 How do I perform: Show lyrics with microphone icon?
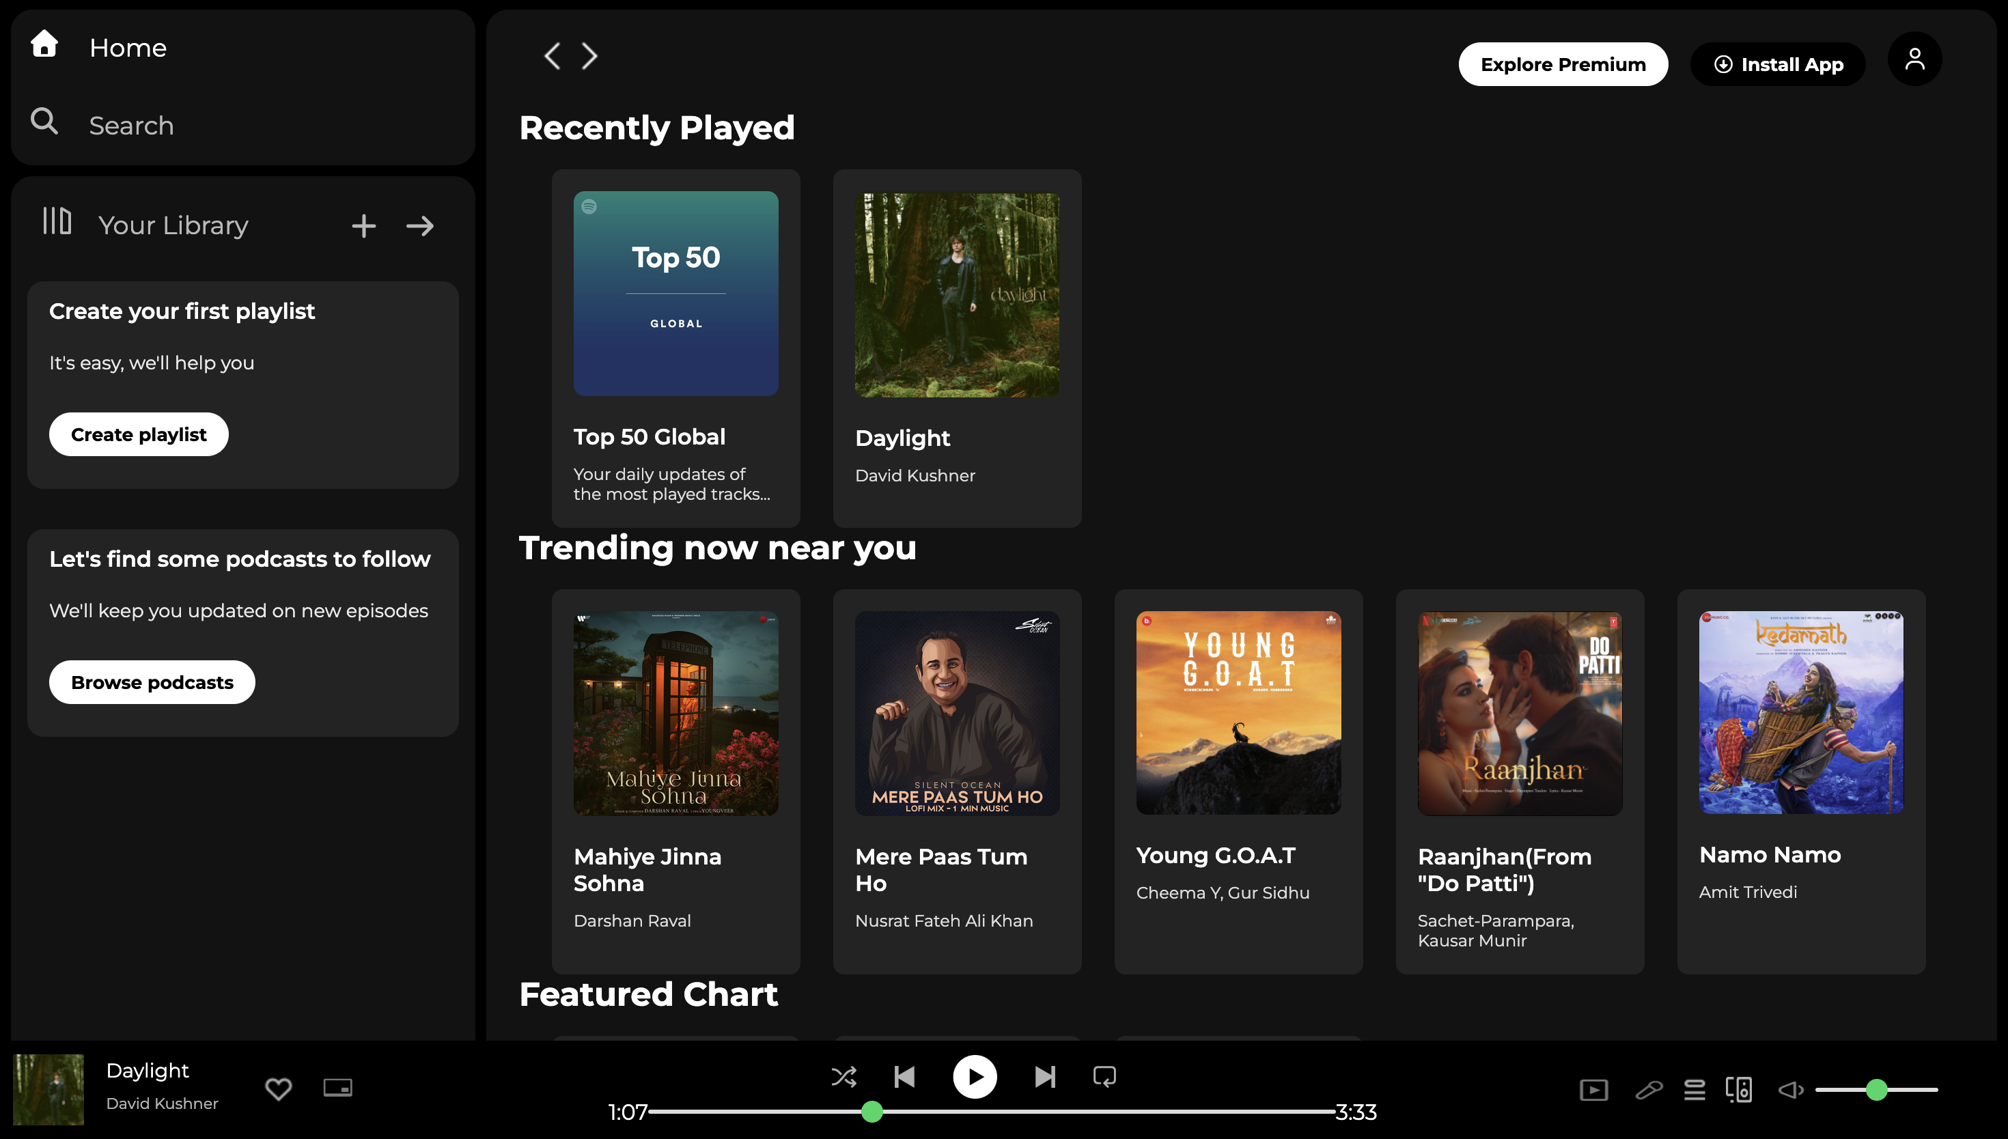(x=1648, y=1090)
